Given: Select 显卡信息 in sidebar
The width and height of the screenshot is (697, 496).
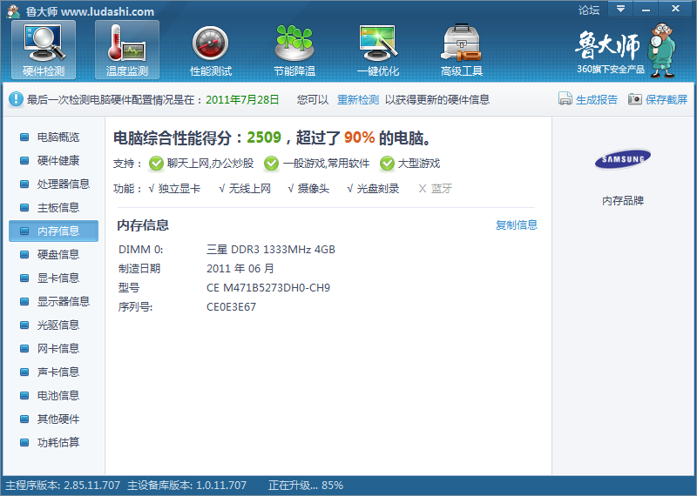Looking at the screenshot, I should click(x=53, y=278).
